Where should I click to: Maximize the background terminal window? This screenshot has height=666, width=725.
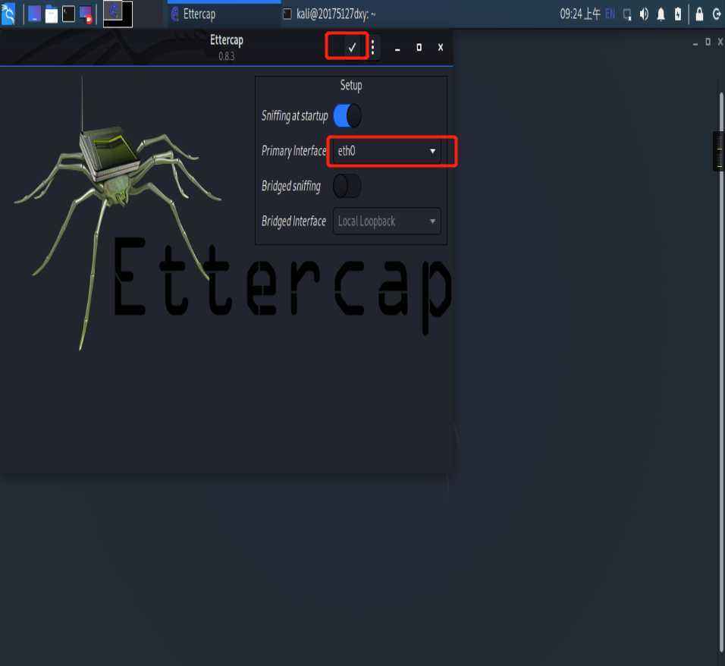pyautogui.click(x=708, y=42)
